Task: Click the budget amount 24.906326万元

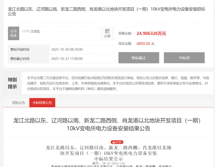Action: [151, 34]
